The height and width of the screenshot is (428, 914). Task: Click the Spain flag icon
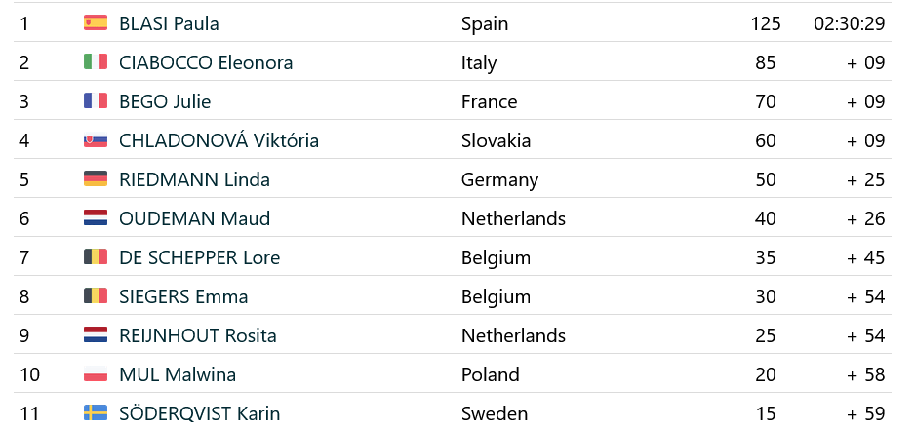(x=95, y=23)
